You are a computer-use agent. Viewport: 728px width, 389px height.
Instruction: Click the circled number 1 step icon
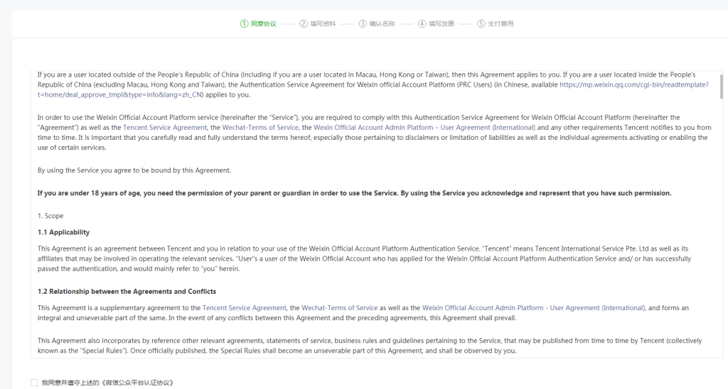245,23
